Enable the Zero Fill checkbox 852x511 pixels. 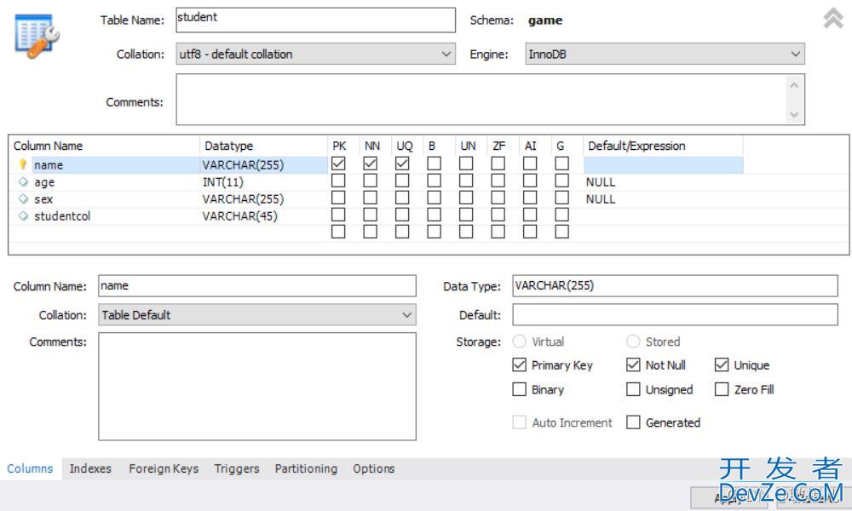click(721, 389)
